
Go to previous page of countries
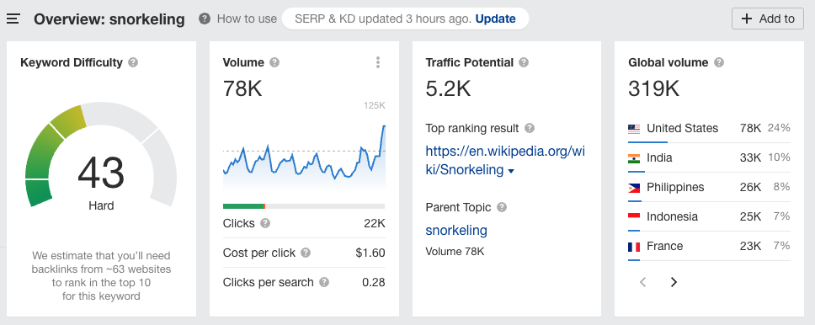click(643, 282)
